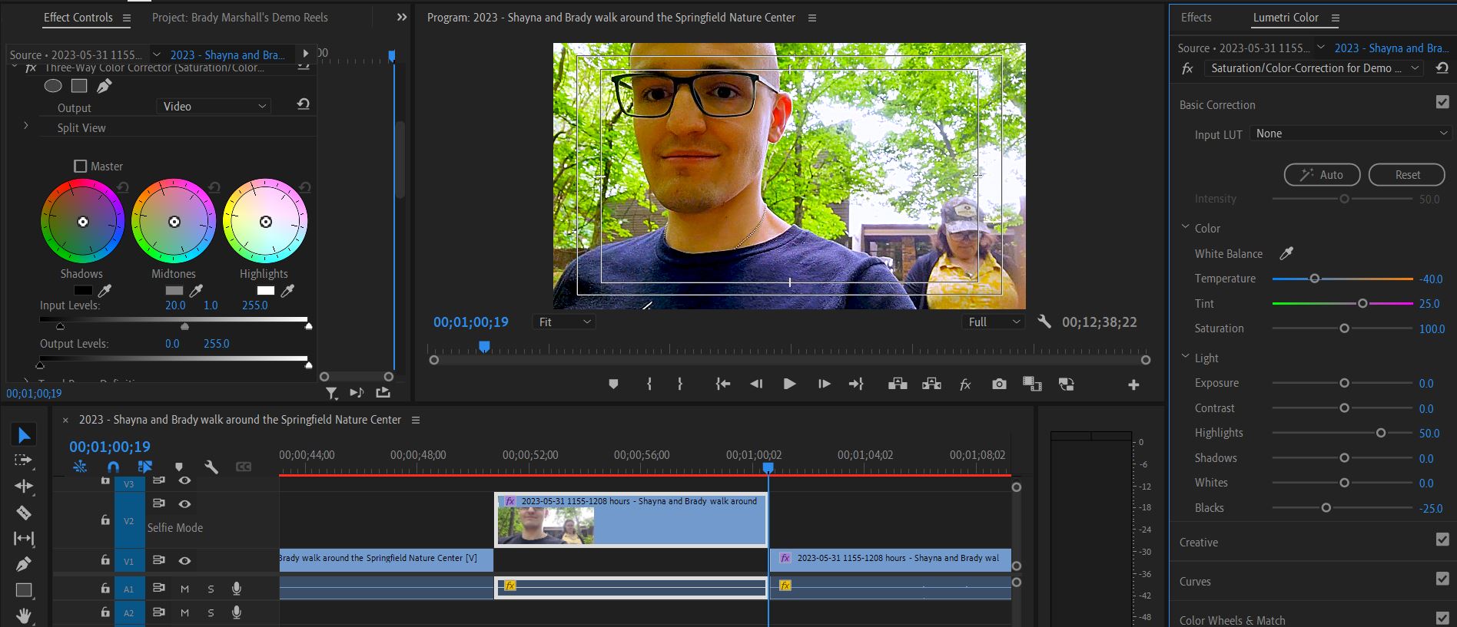The width and height of the screenshot is (1457, 627).
Task: Open the Program monitor button editor plus
Action: pyautogui.click(x=1133, y=384)
